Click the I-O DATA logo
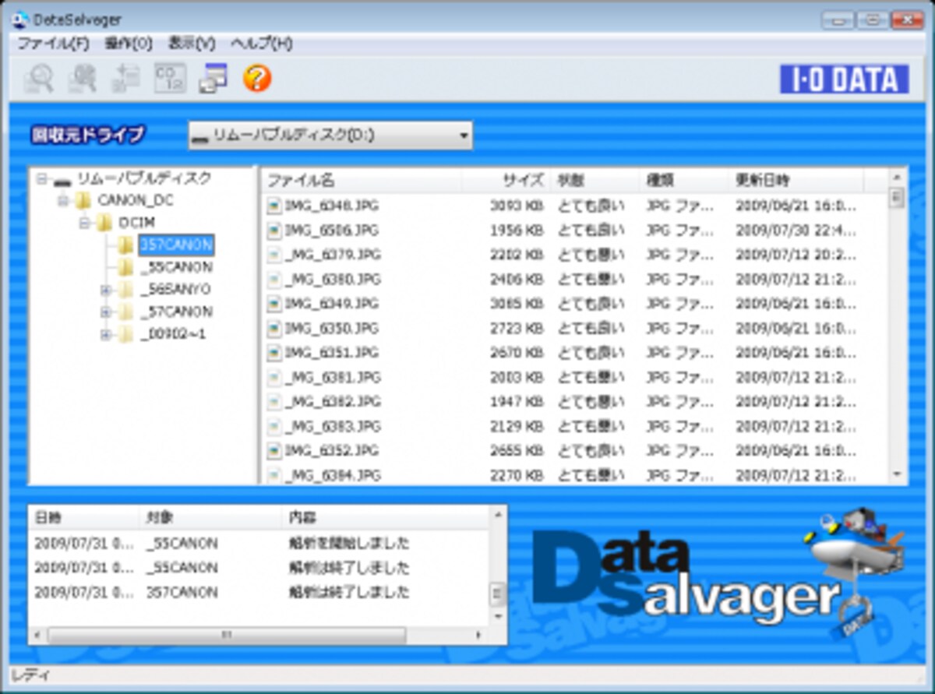 tap(845, 79)
